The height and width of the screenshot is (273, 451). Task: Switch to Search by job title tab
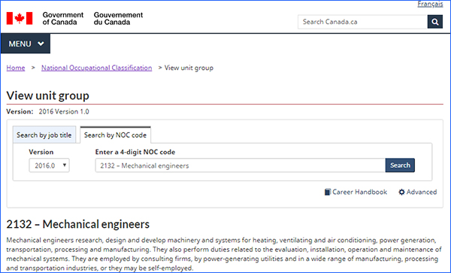click(44, 135)
